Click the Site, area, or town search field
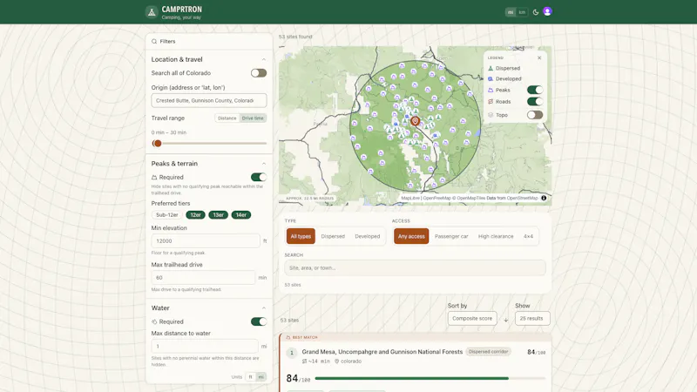This screenshot has width=697, height=392. 416,268
